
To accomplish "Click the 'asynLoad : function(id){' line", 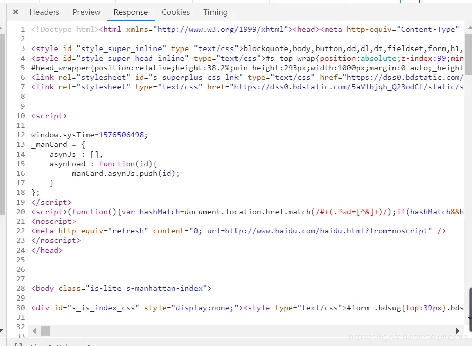I will [x=103, y=164].
